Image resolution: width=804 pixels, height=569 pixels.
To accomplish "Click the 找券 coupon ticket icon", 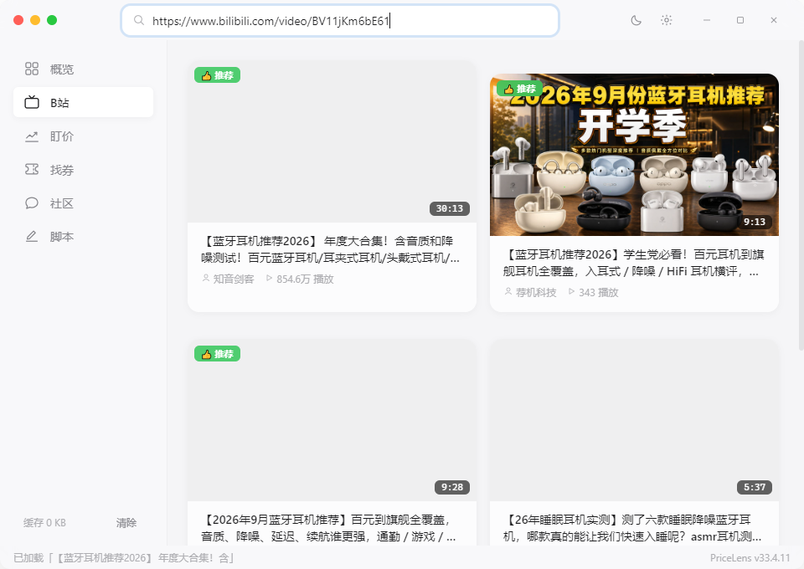I will (x=32, y=170).
